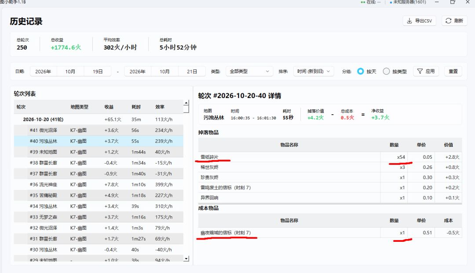
Task: Select round #31 群星长廊 row
Action: [99, 239]
